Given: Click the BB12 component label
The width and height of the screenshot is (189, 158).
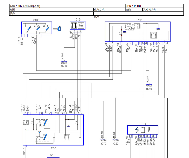Looking at the screenshot, I should tap(53, 155).
